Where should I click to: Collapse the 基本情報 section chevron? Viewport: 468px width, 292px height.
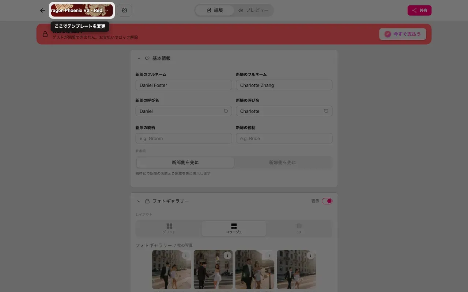pos(139,58)
